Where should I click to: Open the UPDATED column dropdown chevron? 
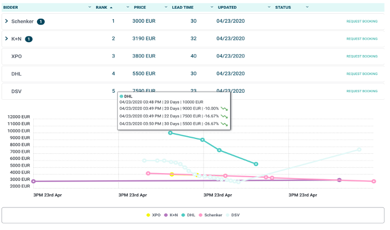[269, 7]
